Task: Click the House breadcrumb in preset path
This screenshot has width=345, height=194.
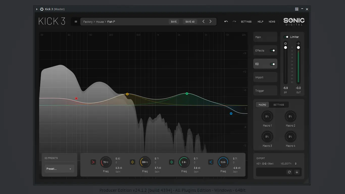Action: tap(100, 22)
